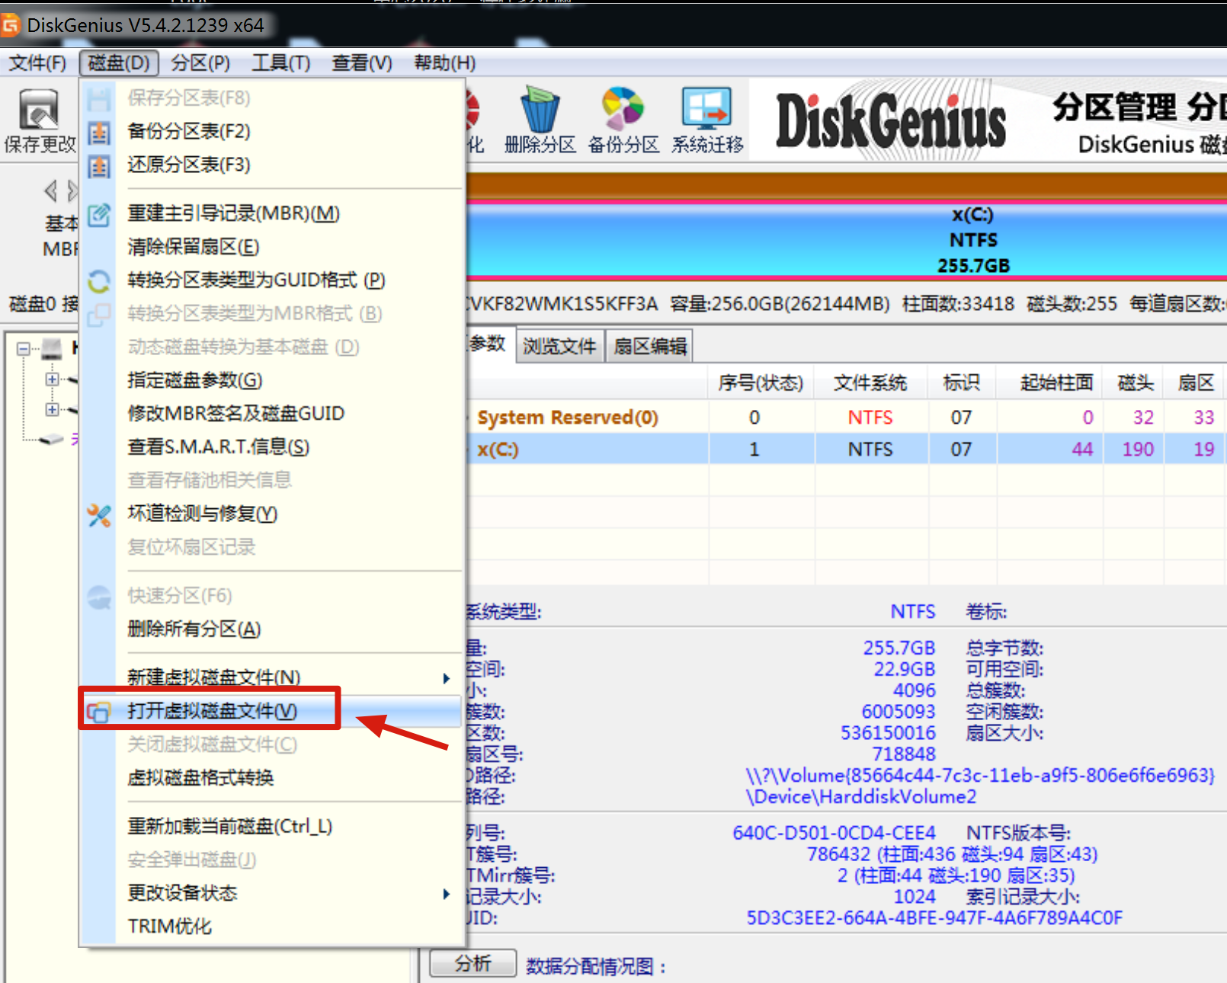
Task: Click the rebuild MBR menu icon
Action: 99,214
